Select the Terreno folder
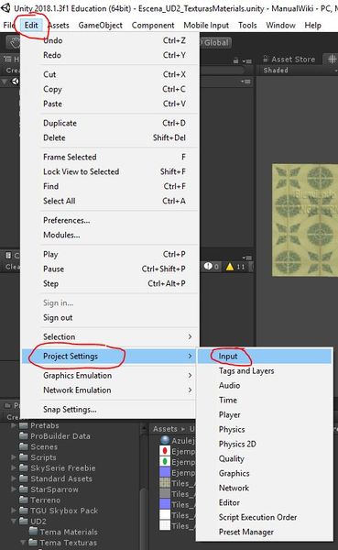The height and width of the screenshot is (550, 338). 45,500
